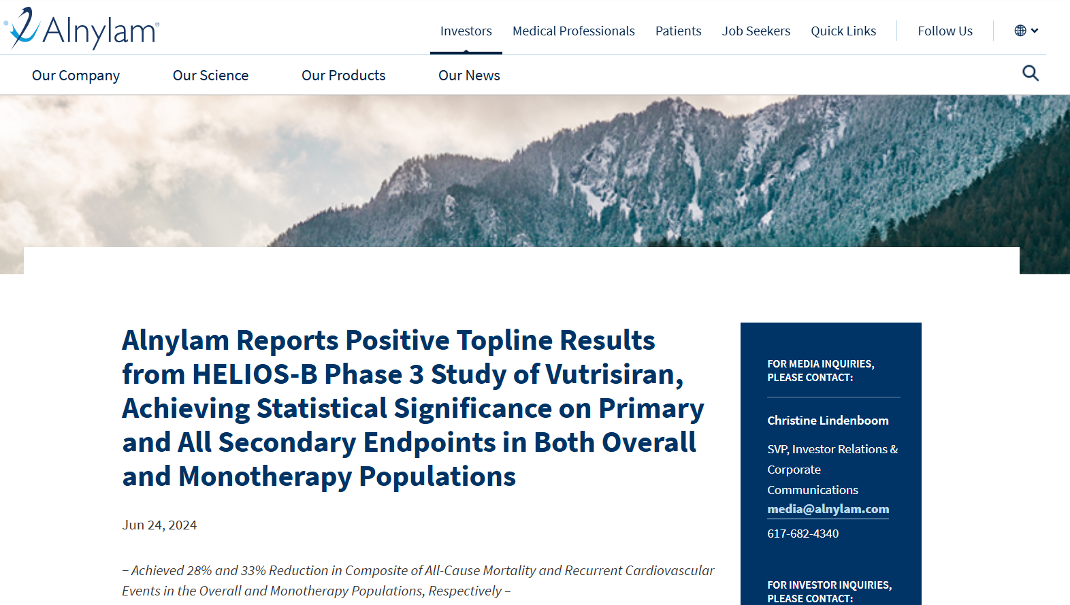1070x605 pixels.
Task: Open the Our News menu
Action: [x=469, y=76]
